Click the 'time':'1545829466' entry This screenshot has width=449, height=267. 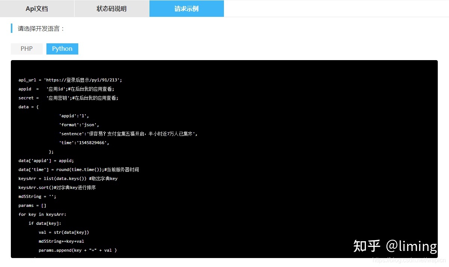tap(84, 143)
